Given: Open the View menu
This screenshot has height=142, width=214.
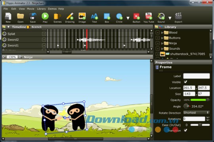Looking at the screenshot, I should click(22, 9).
